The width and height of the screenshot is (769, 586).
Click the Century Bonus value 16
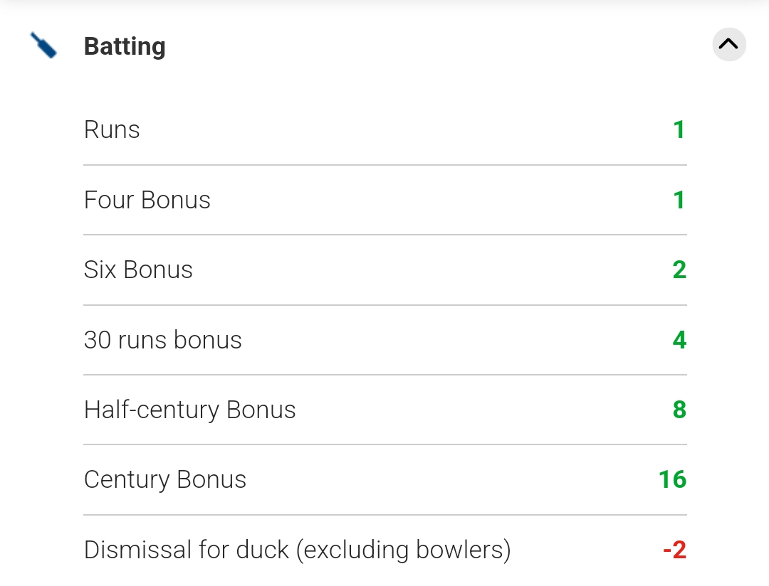coord(672,480)
